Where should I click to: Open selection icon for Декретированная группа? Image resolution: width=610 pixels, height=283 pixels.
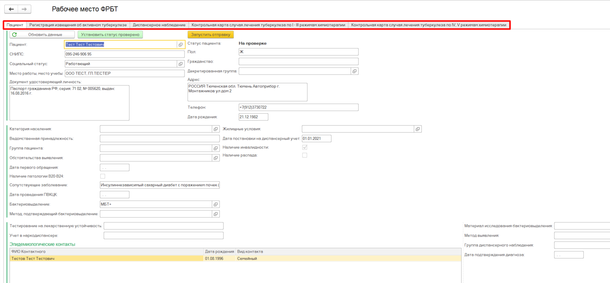pyautogui.click(x=354, y=71)
